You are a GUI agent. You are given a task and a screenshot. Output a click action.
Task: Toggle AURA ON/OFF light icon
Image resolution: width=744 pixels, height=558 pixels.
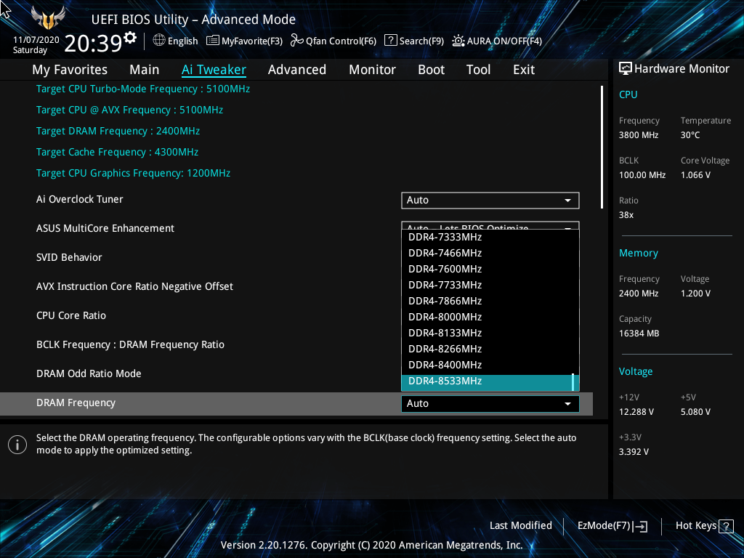pyautogui.click(x=458, y=41)
